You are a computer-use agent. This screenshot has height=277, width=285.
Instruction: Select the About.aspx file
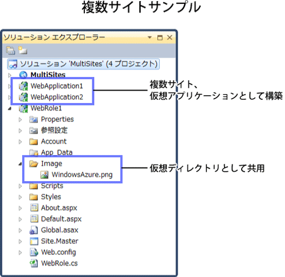tap(59, 208)
